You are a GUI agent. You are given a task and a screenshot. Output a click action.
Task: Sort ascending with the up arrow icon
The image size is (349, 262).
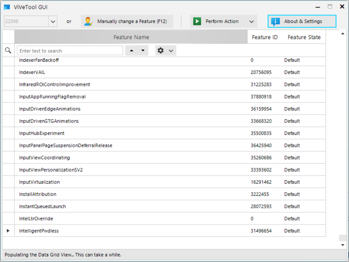132,50
